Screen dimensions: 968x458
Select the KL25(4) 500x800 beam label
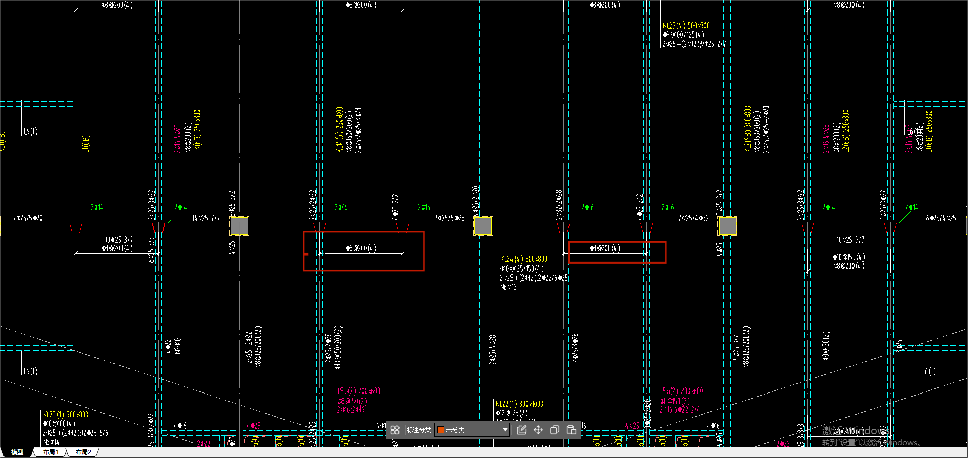[686, 25]
